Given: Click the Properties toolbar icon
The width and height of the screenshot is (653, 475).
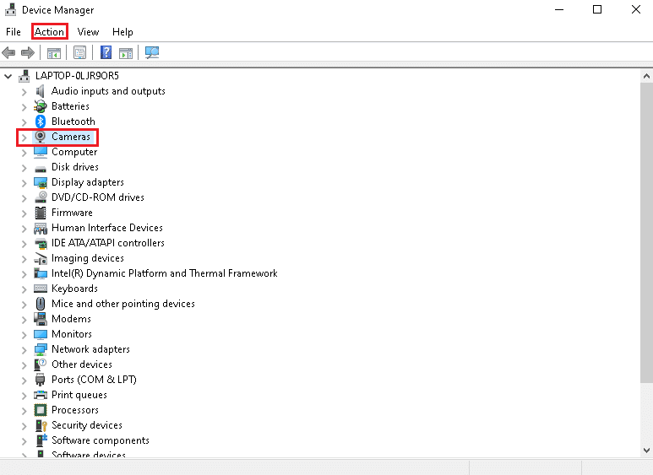Looking at the screenshot, I should click(x=79, y=53).
